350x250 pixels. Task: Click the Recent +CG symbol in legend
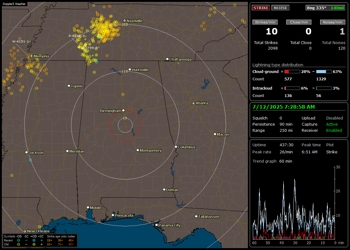tap(34, 240)
